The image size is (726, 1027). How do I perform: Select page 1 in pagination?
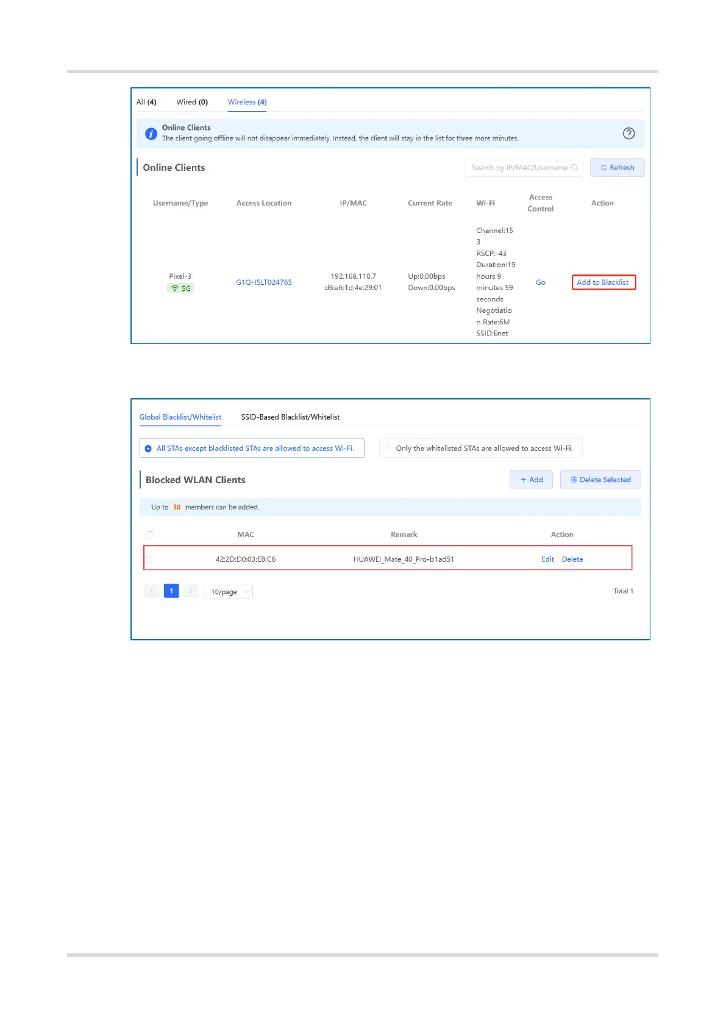(x=171, y=591)
